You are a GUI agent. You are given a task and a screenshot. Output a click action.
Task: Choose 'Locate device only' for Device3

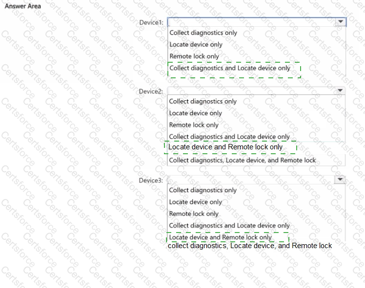coord(196,202)
